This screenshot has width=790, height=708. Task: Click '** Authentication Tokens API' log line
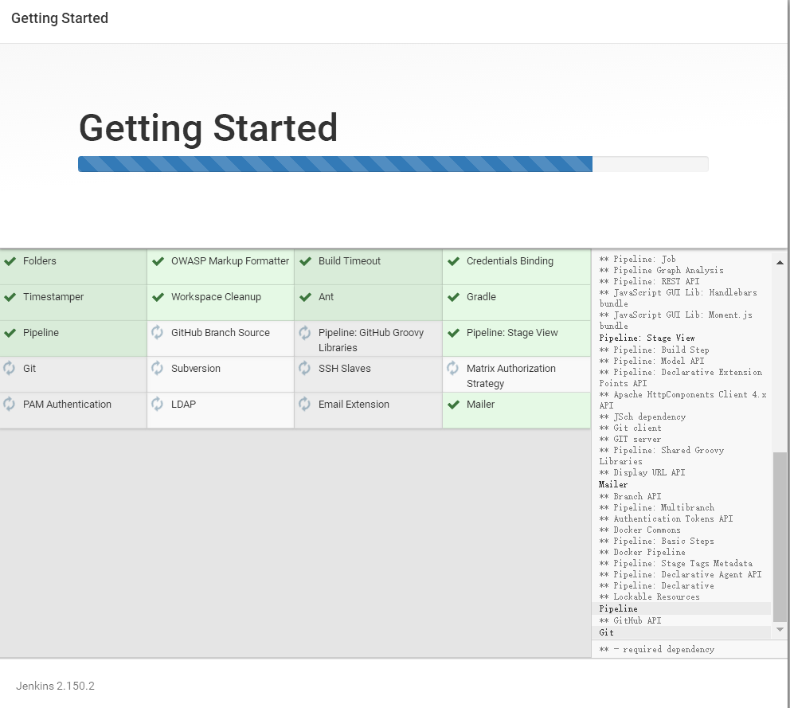click(666, 518)
